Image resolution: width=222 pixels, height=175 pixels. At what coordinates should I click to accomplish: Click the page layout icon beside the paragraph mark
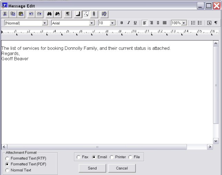(x=78, y=14)
